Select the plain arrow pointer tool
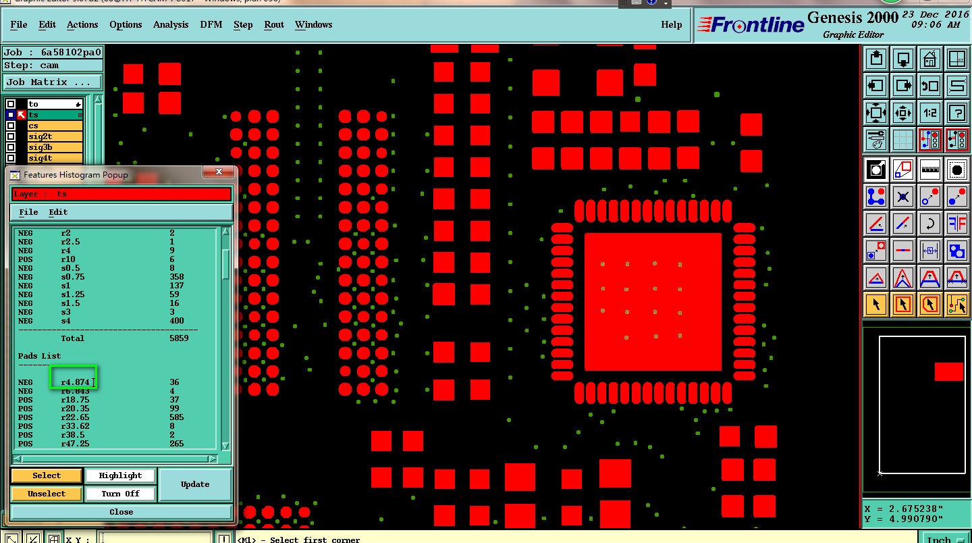Image resolution: width=972 pixels, height=543 pixels. click(877, 305)
